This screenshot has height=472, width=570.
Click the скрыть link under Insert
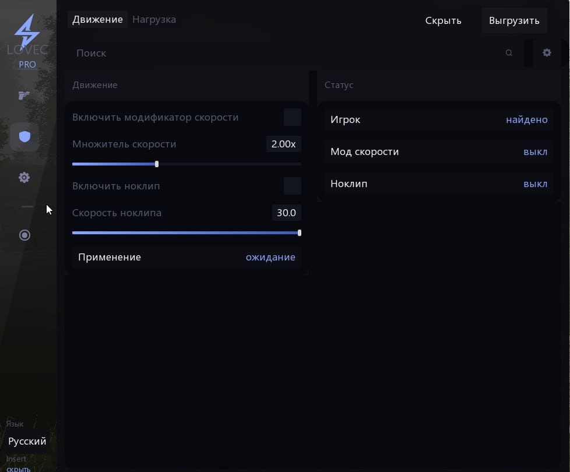tap(19, 469)
